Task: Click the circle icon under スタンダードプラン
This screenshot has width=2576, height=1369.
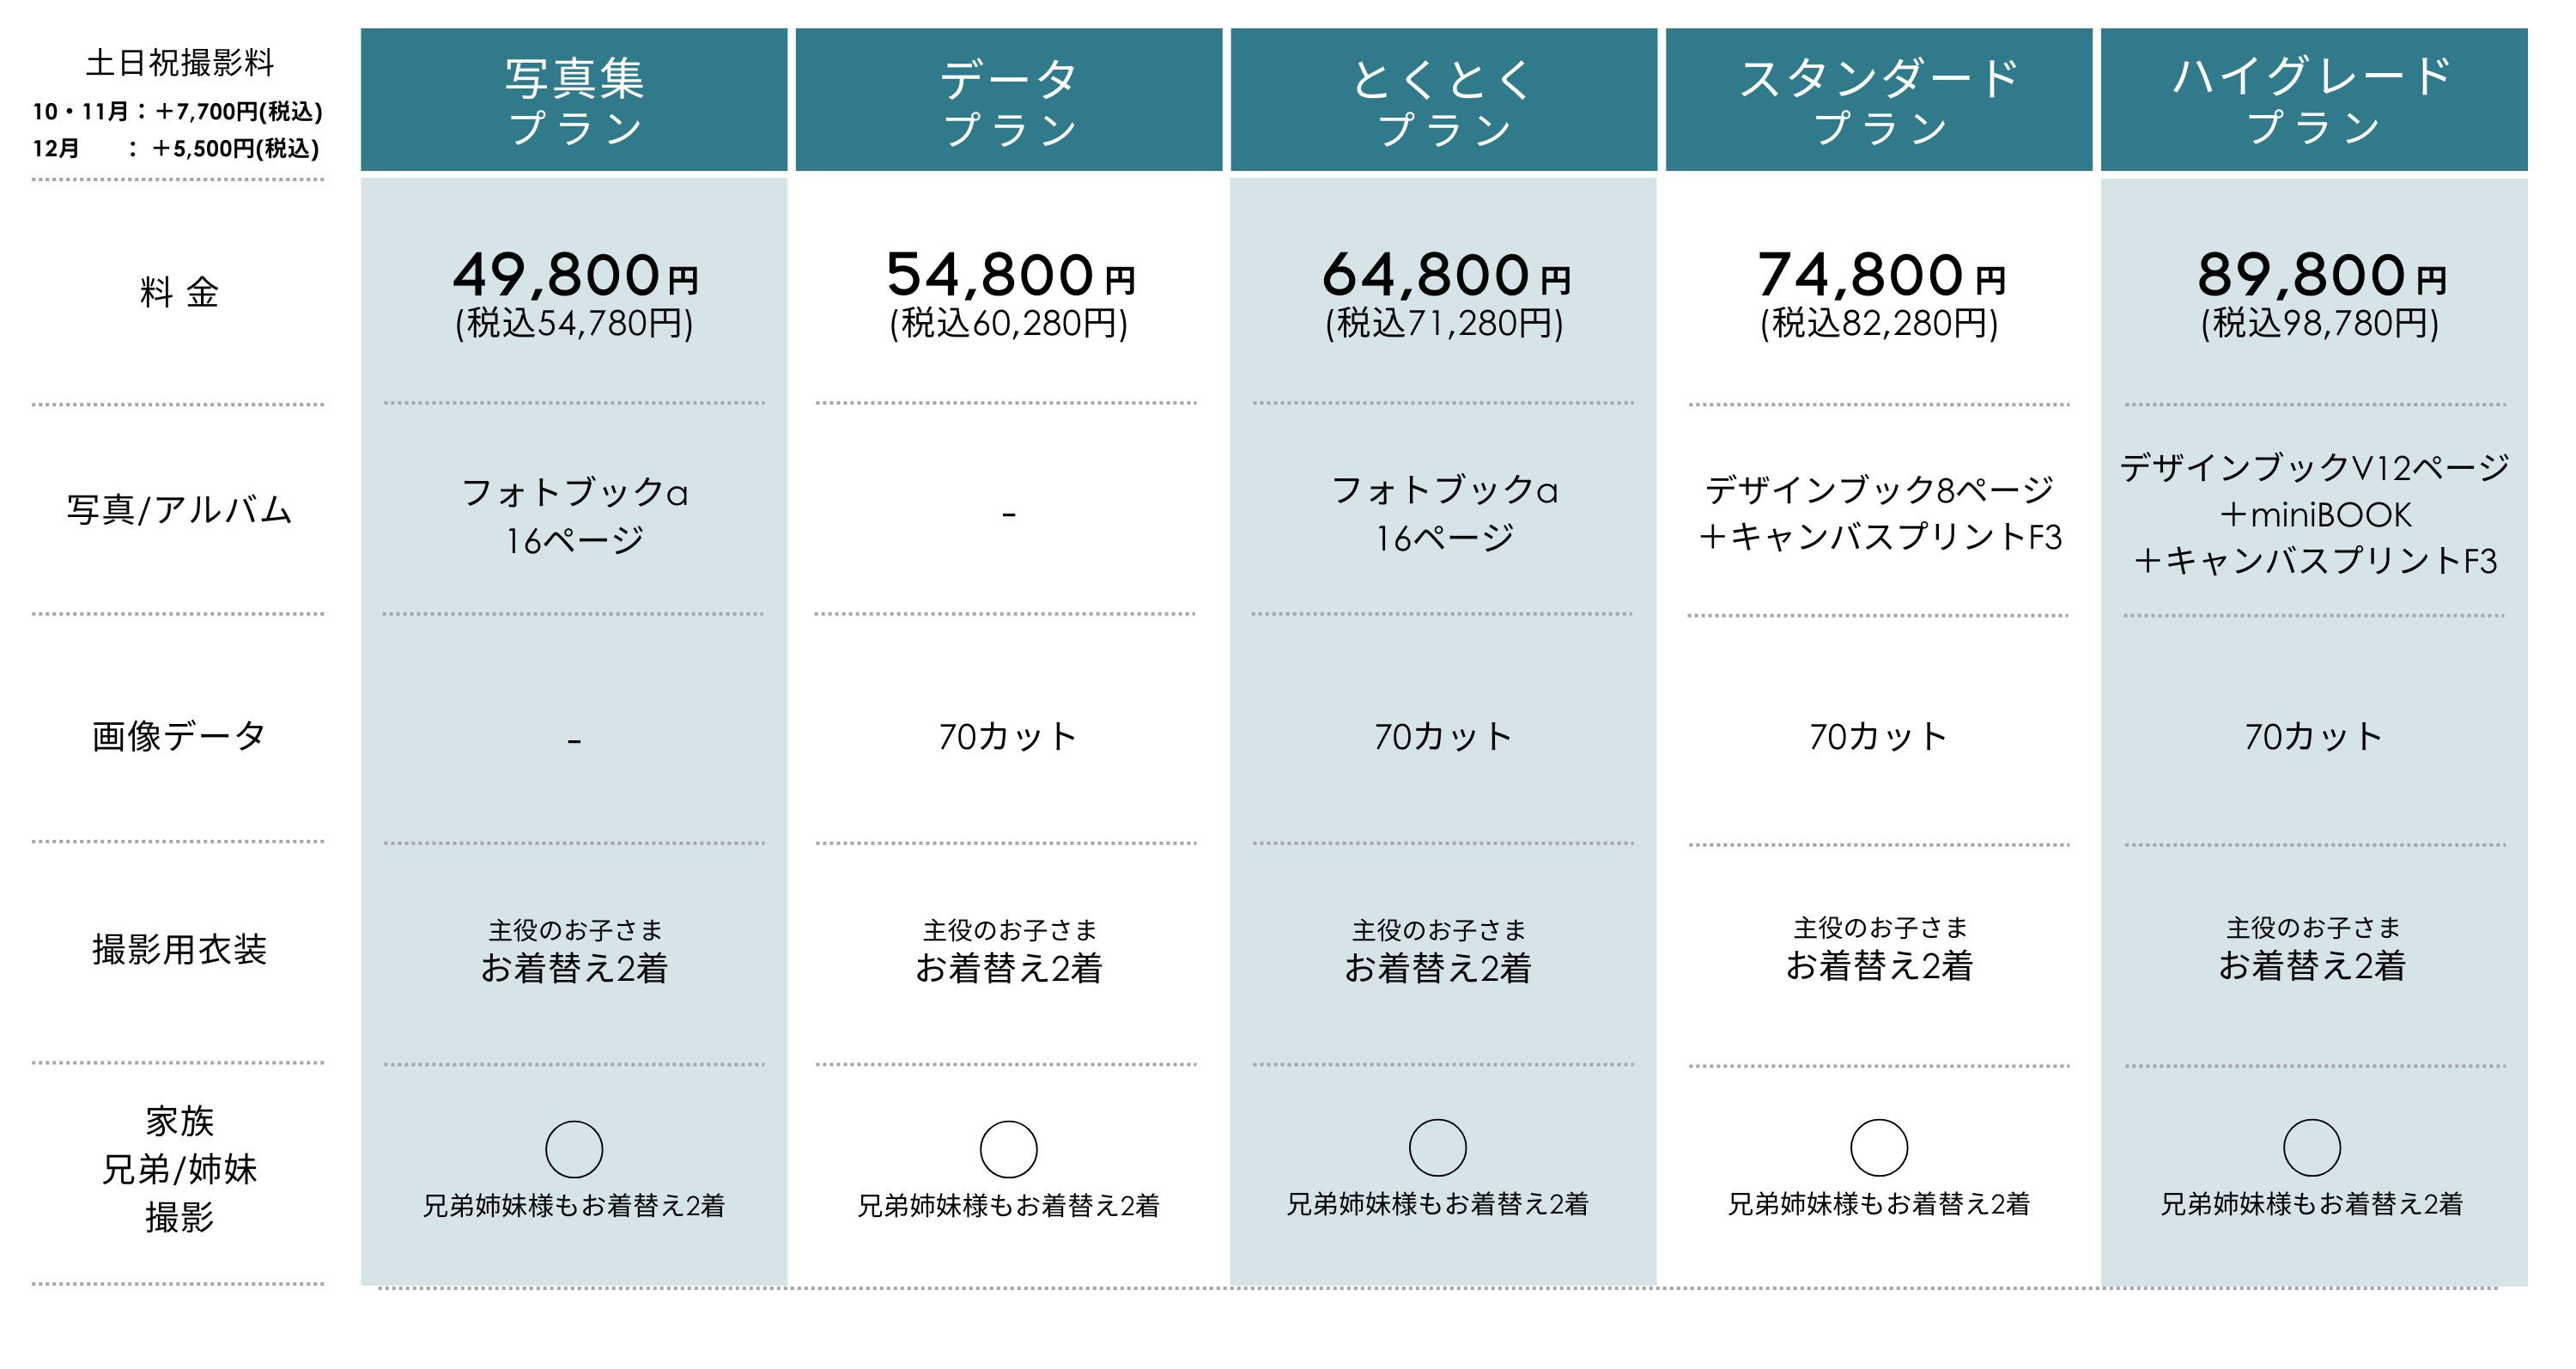Action: (x=1879, y=1147)
